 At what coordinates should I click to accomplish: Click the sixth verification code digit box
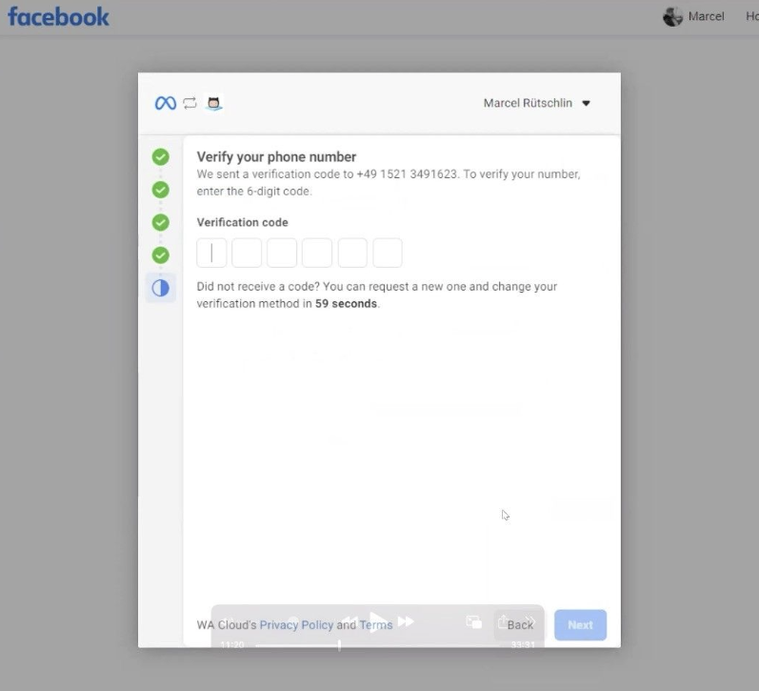coord(388,253)
